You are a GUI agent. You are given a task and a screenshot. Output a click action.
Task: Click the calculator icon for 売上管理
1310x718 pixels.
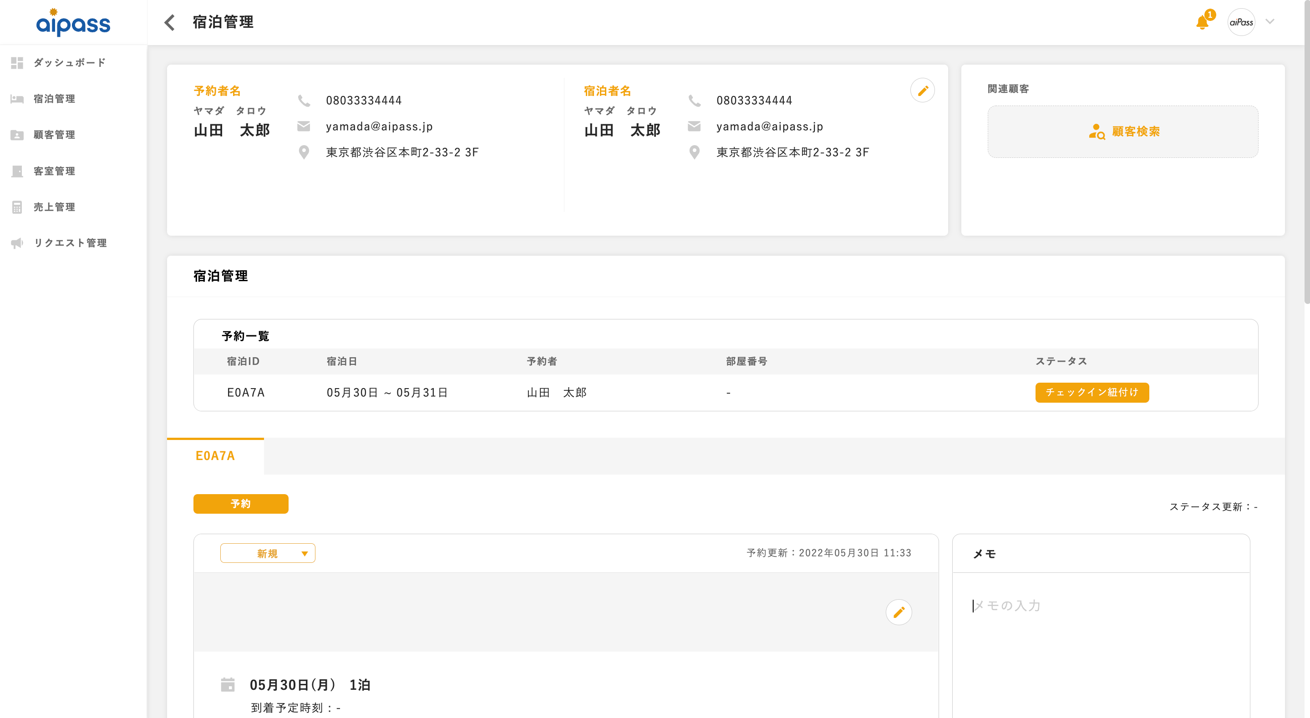17,207
